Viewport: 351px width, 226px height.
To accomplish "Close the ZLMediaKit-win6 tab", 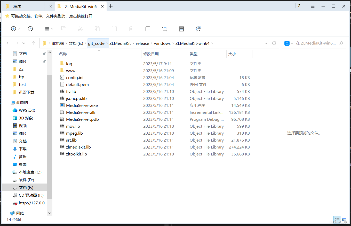I will point(102,6).
